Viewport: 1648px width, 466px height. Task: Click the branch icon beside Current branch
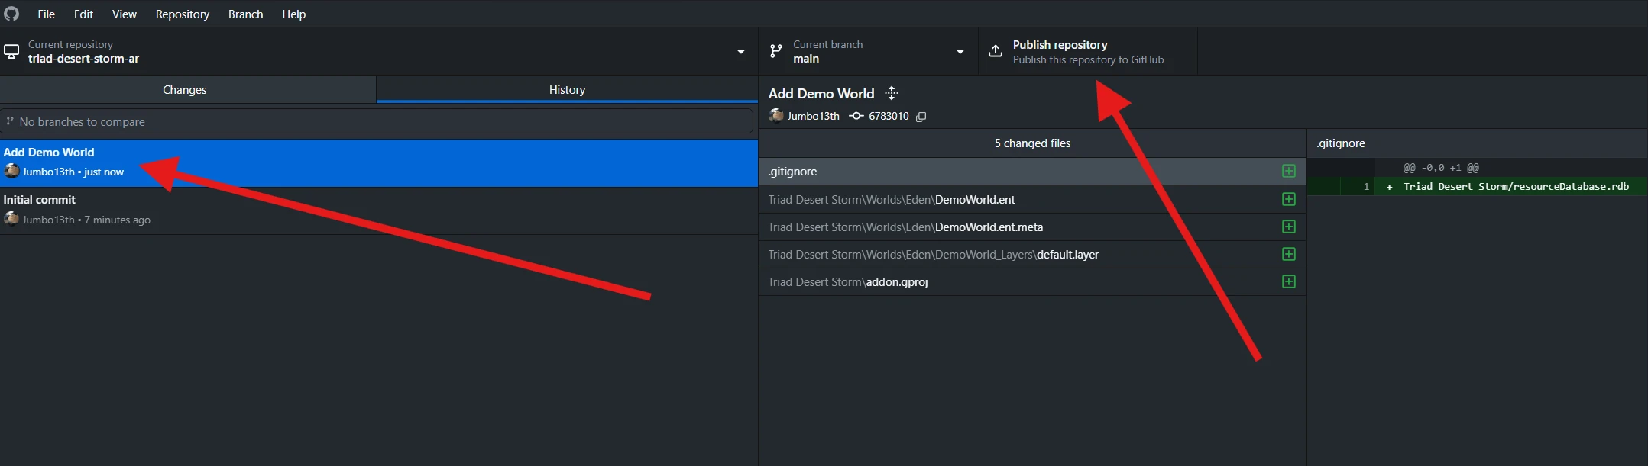(775, 51)
